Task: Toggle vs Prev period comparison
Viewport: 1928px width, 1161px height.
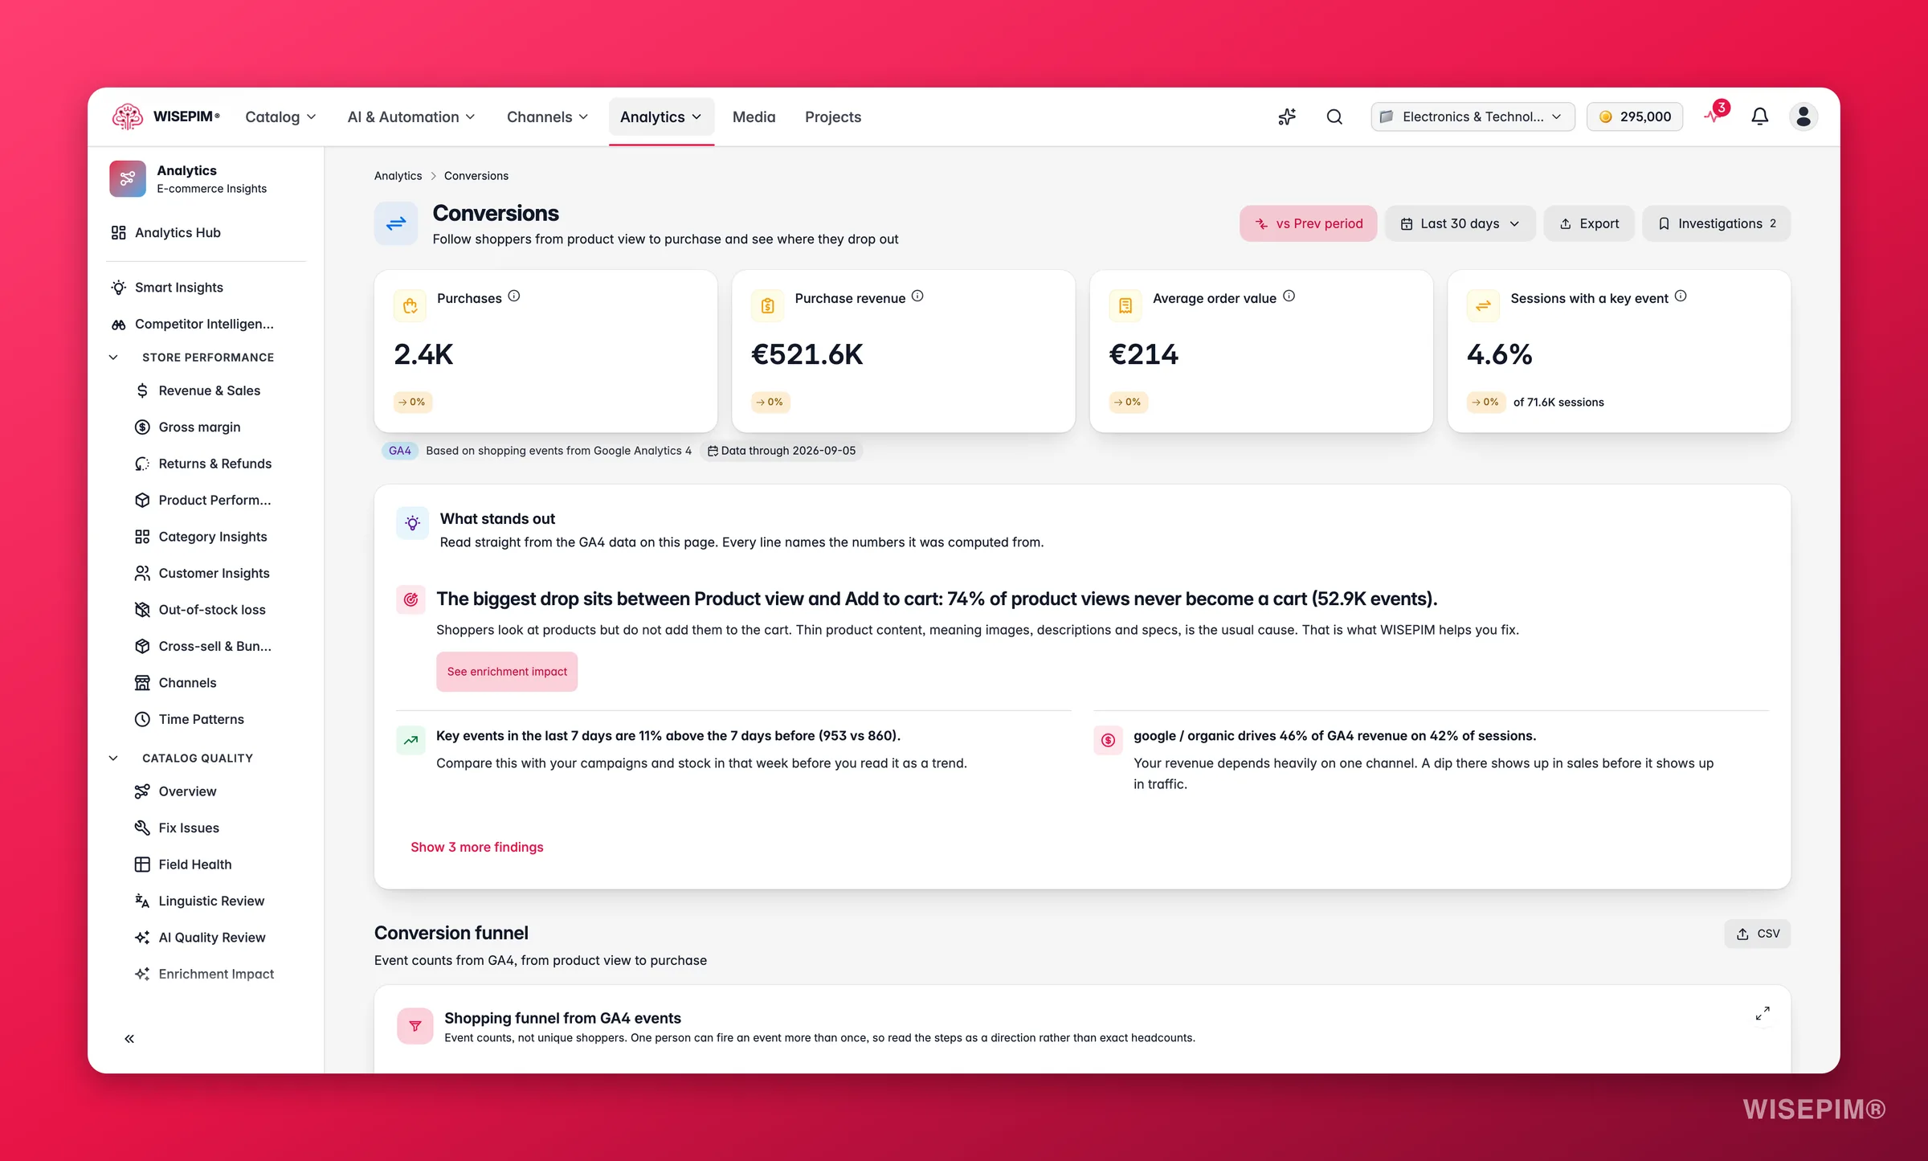Action: pyautogui.click(x=1308, y=223)
